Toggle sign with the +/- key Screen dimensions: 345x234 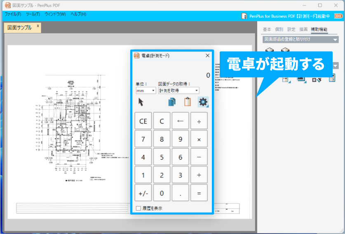143,193
